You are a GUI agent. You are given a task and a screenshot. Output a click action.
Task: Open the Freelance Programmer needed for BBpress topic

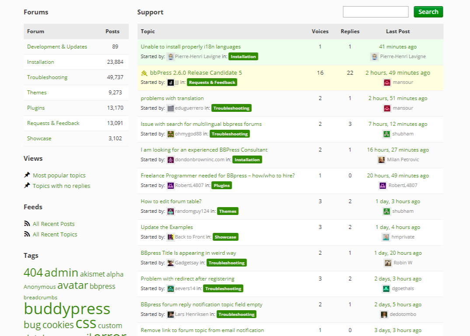(218, 176)
